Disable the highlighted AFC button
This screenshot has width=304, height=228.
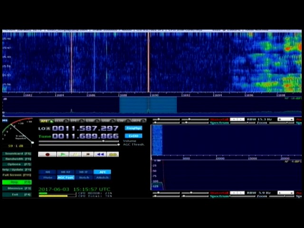[x=102, y=172]
